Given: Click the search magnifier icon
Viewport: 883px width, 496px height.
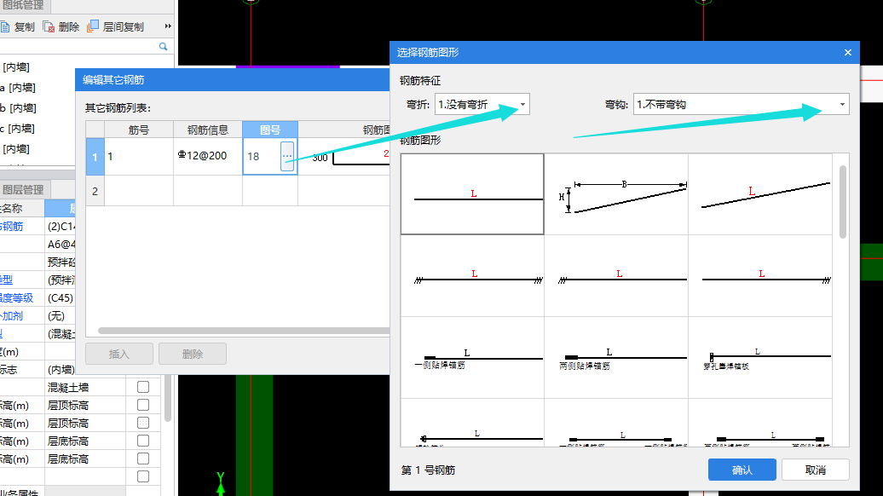Looking at the screenshot, I should (x=163, y=46).
